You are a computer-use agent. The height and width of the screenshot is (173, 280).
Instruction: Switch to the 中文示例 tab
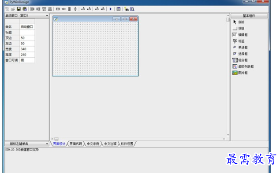[93, 144]
